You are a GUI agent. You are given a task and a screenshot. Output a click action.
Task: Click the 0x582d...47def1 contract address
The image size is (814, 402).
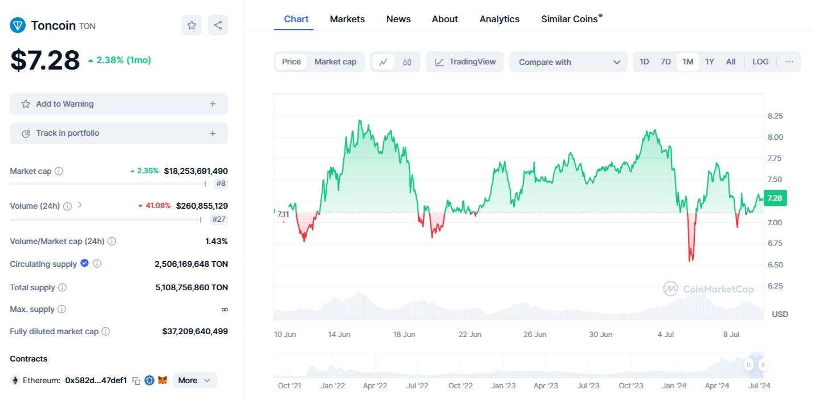pos(96,380)
